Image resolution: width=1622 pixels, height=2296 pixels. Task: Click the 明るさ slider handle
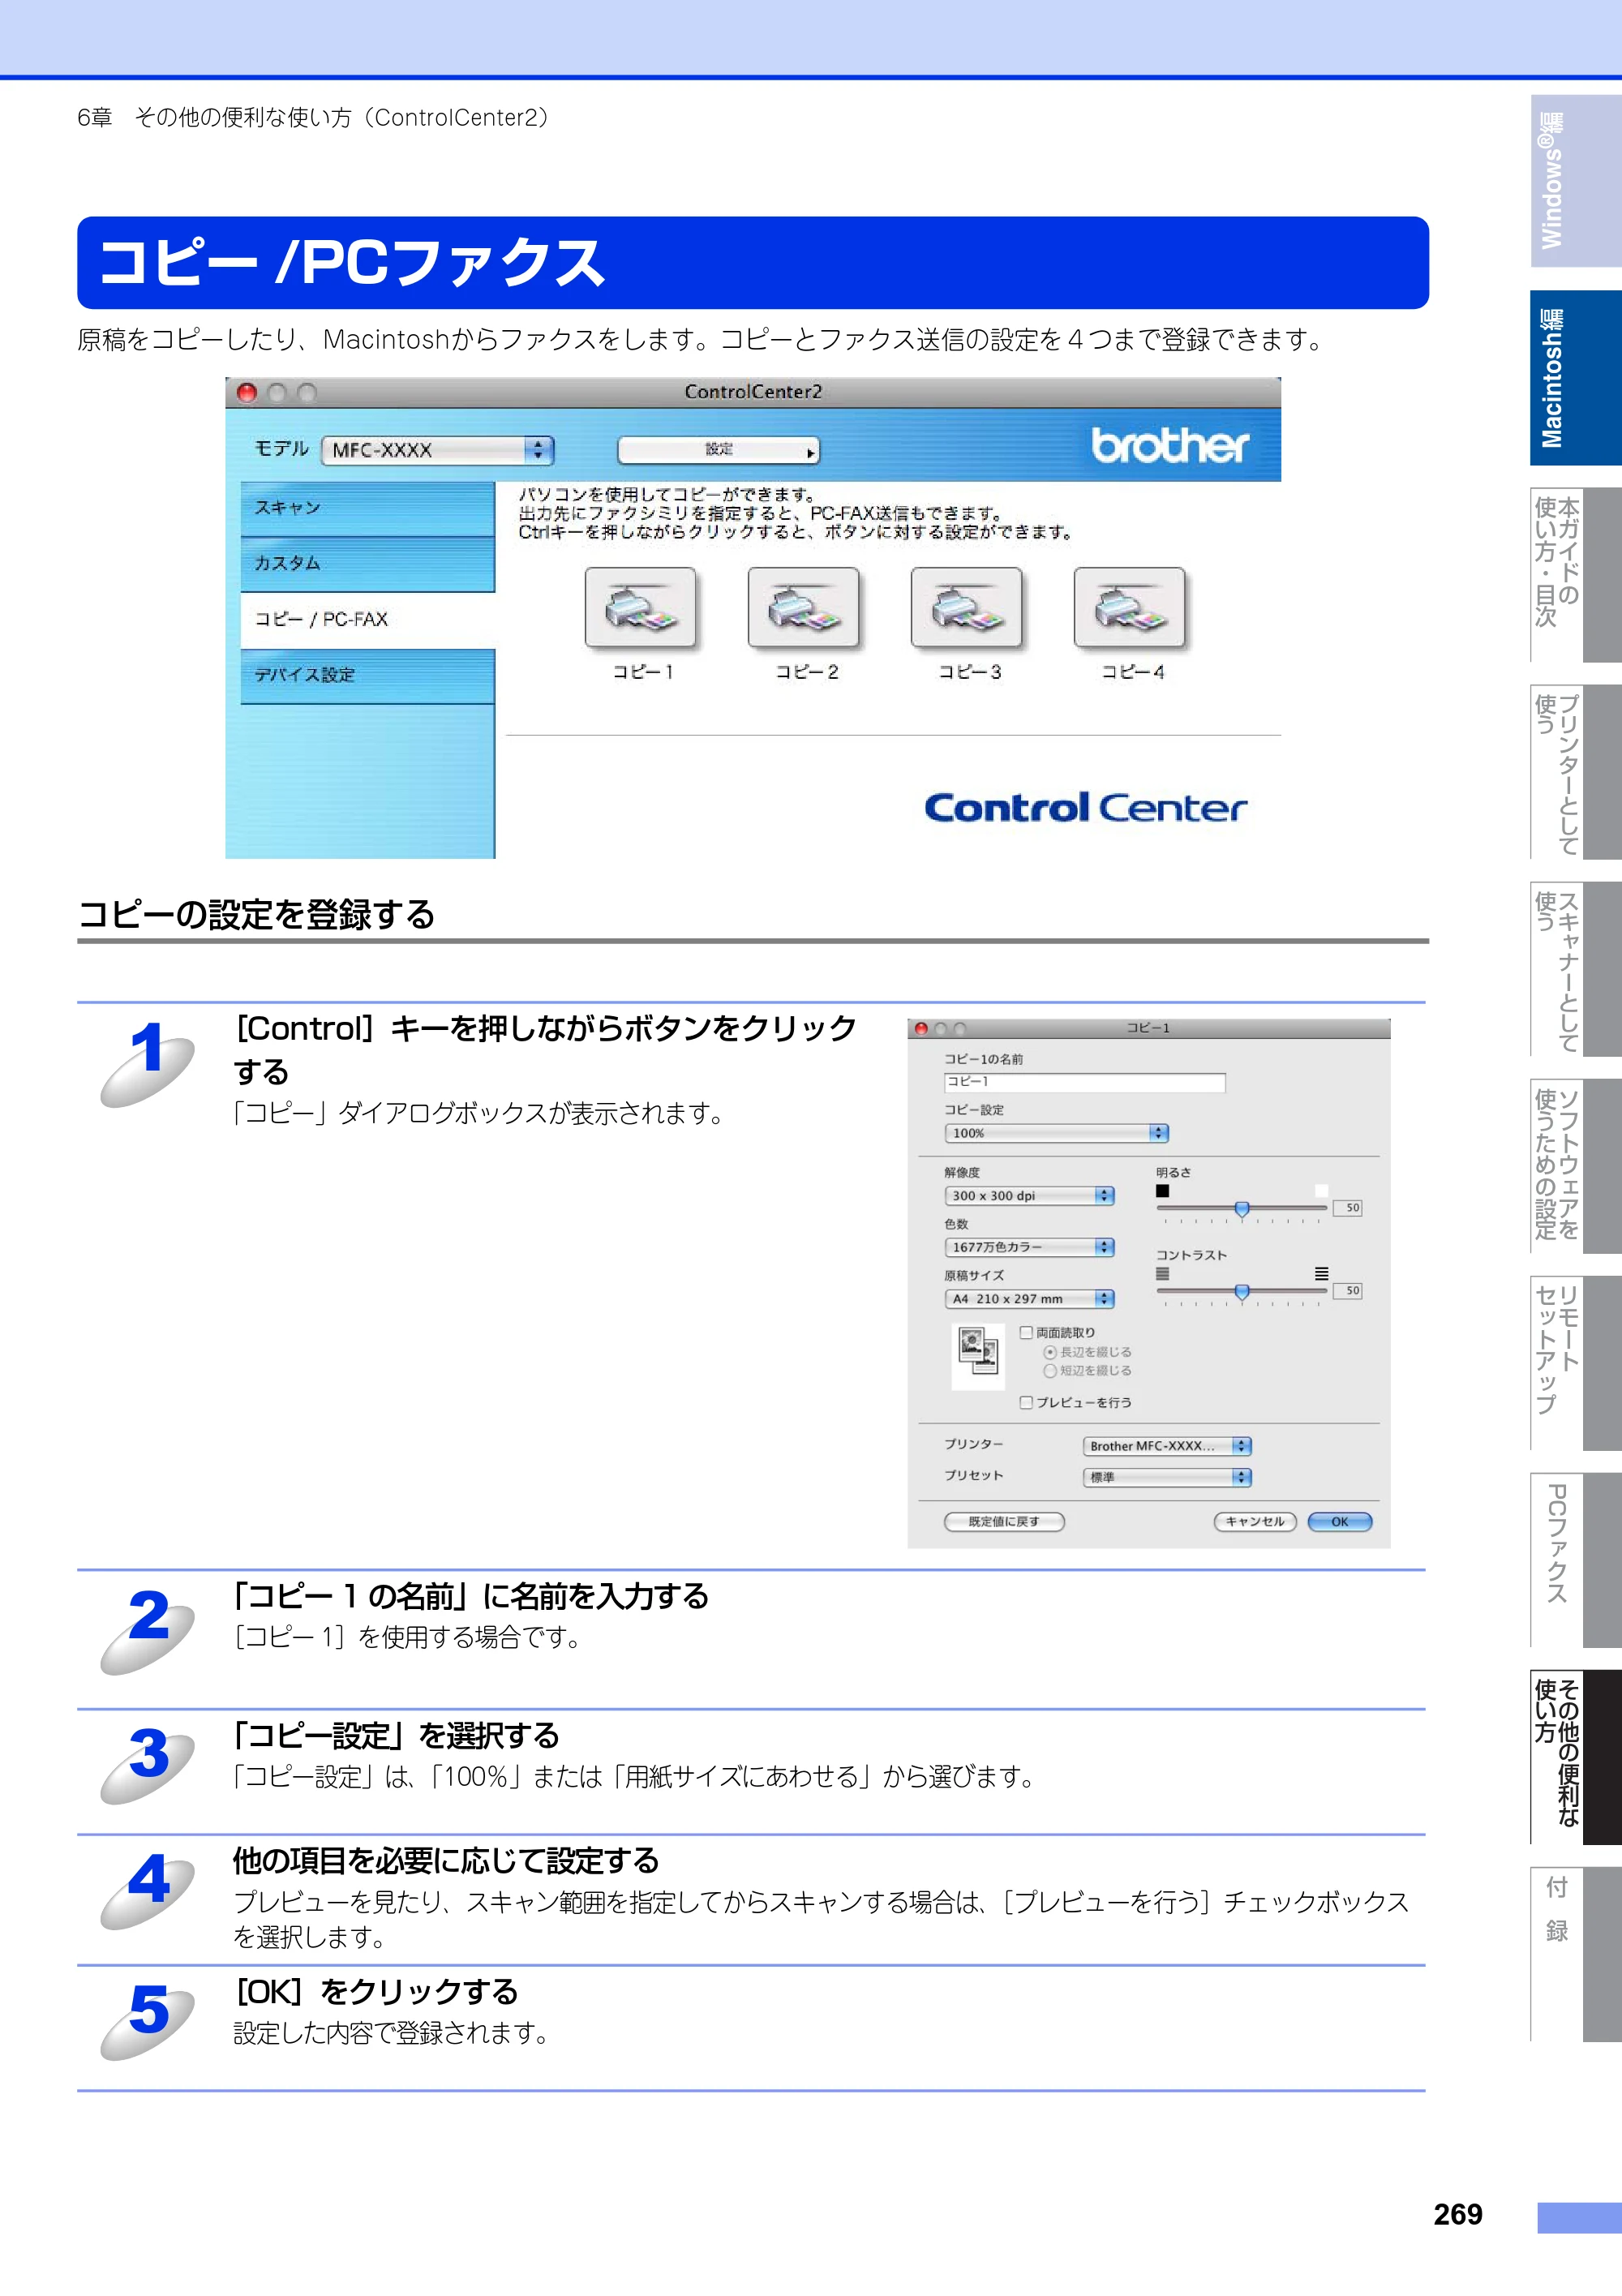(1241, 1210)
